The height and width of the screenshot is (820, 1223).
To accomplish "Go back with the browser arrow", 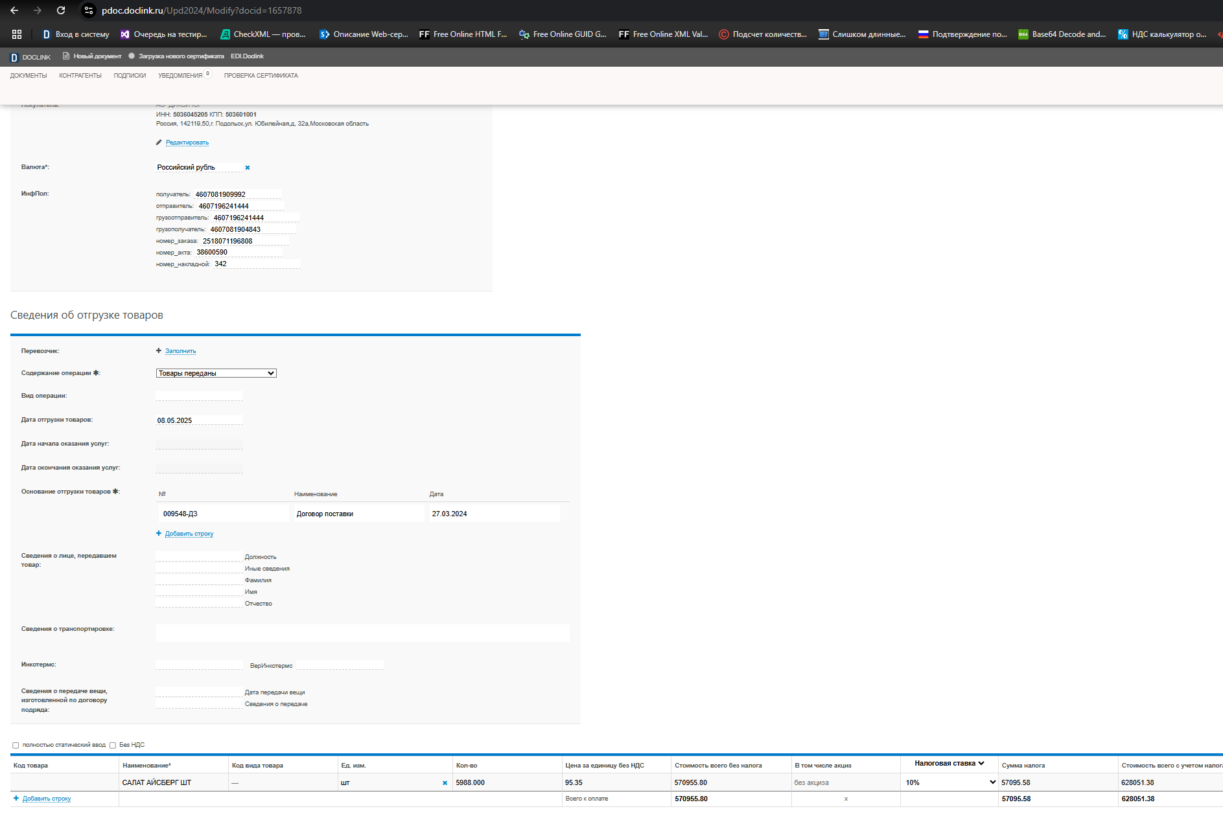I will click(x=14, y=10).
